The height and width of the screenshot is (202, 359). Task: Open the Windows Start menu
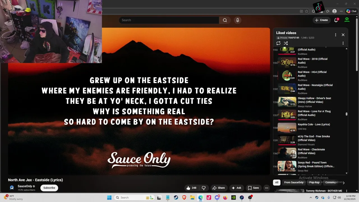pyautogui.click(x=109, y=198)
